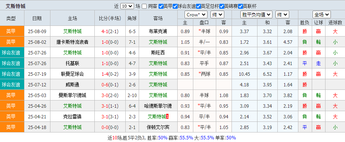Viewport: 345px width, 142px height.
Task: Click the 盘口 column header
Action: [204, 22]
